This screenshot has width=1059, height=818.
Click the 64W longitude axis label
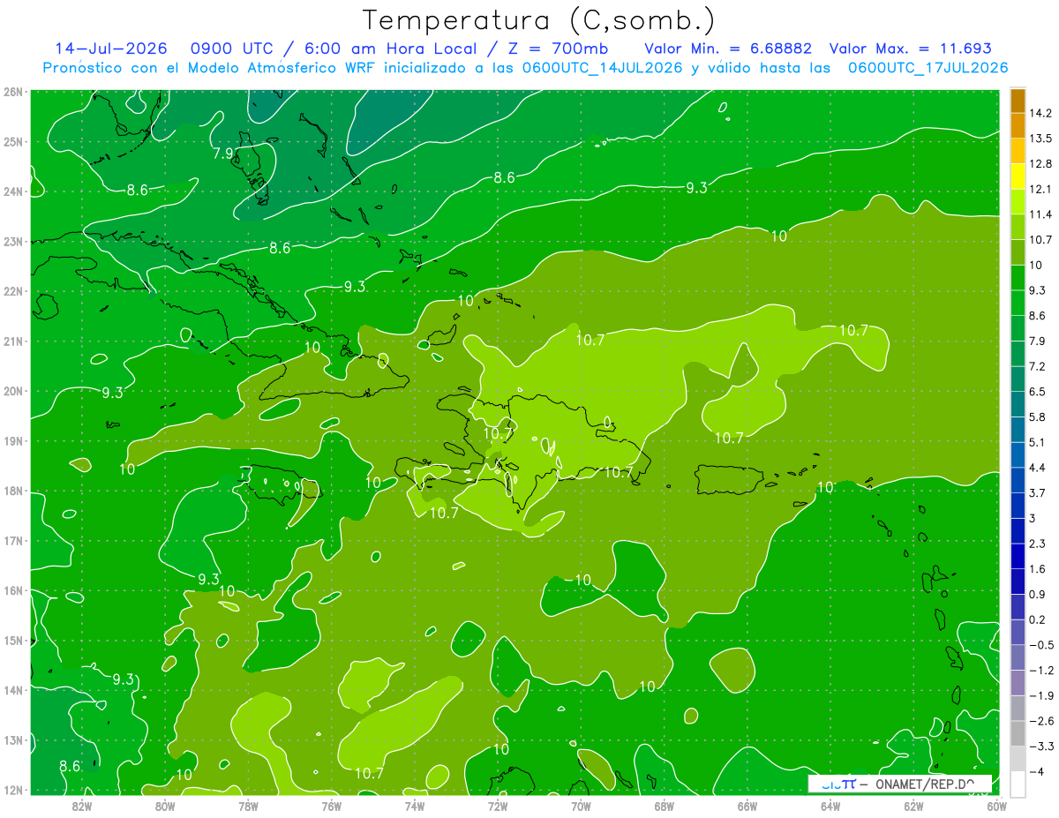[830, 806]
